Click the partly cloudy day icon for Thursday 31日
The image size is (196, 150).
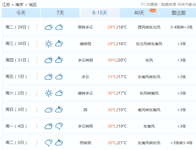(49, 60)
